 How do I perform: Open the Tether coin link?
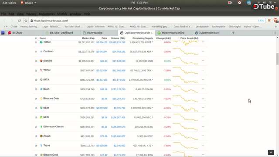(x=47, y=42)
